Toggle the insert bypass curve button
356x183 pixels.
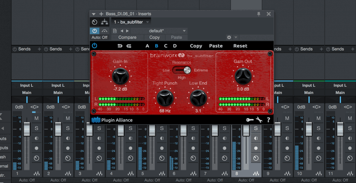click(105, 31)
